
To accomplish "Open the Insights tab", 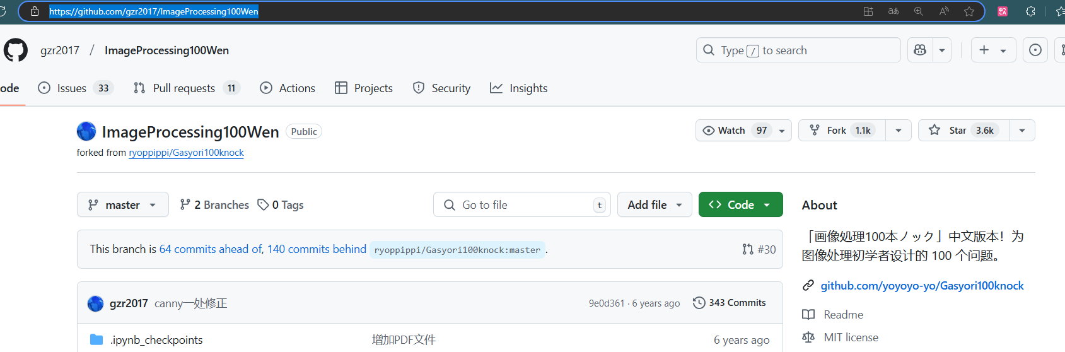I will [x=519, y=88].
